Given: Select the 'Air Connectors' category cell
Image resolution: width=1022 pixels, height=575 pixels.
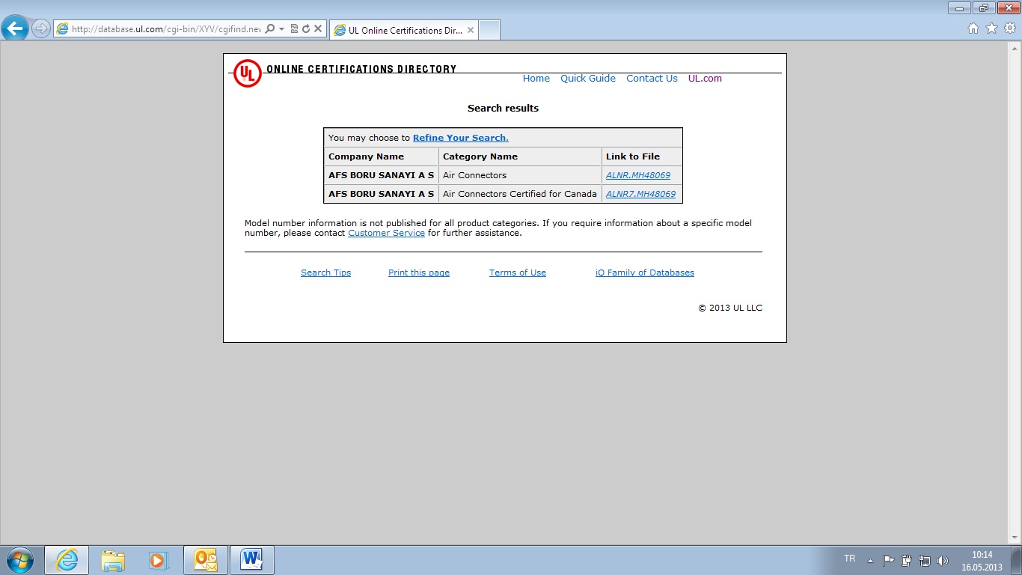Looking at the screenshot, I should (x=520, y=175).
